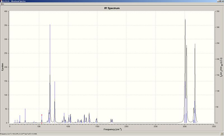Click the status bar frequency readout text

click(19, 134)
